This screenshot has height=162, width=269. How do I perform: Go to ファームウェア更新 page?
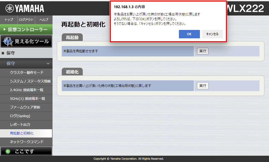coord(25,107)
